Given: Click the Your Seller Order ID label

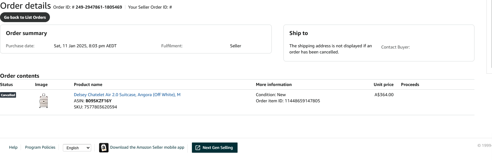Looking at the screenshot, I should point(150,7).
